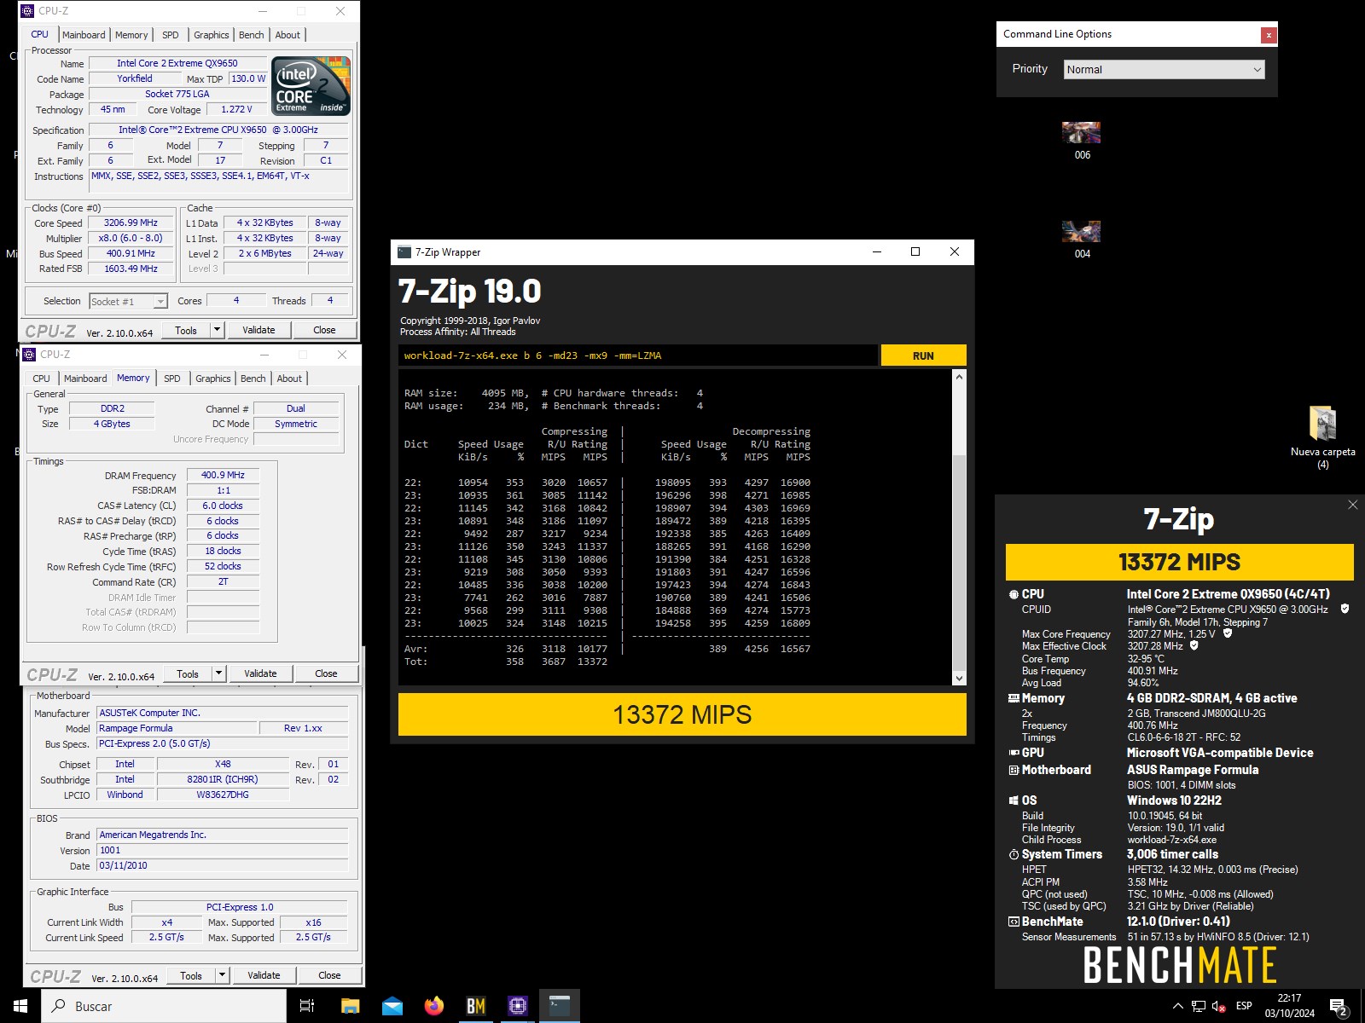
Task: Switch to Memory tab in top CPU-Z
Action: tap(131, 35)
